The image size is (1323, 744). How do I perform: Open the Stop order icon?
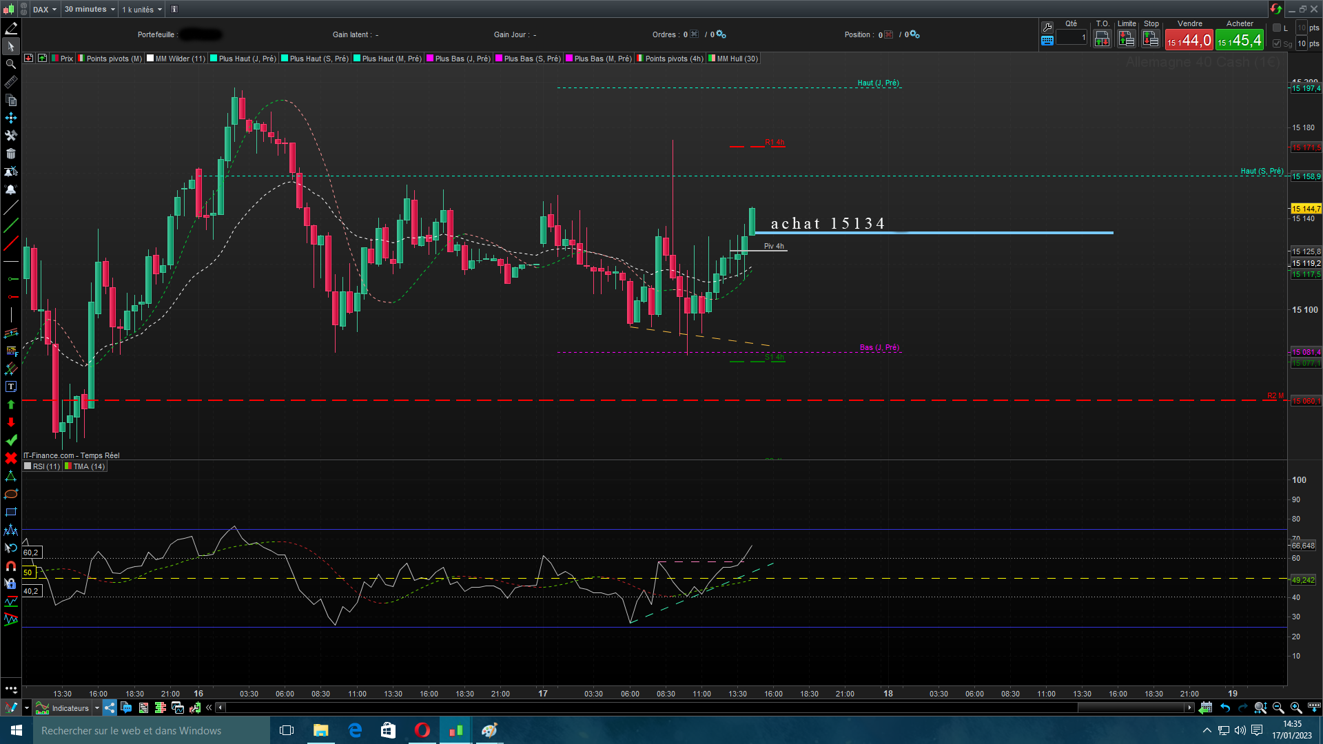pos(1151,39)
